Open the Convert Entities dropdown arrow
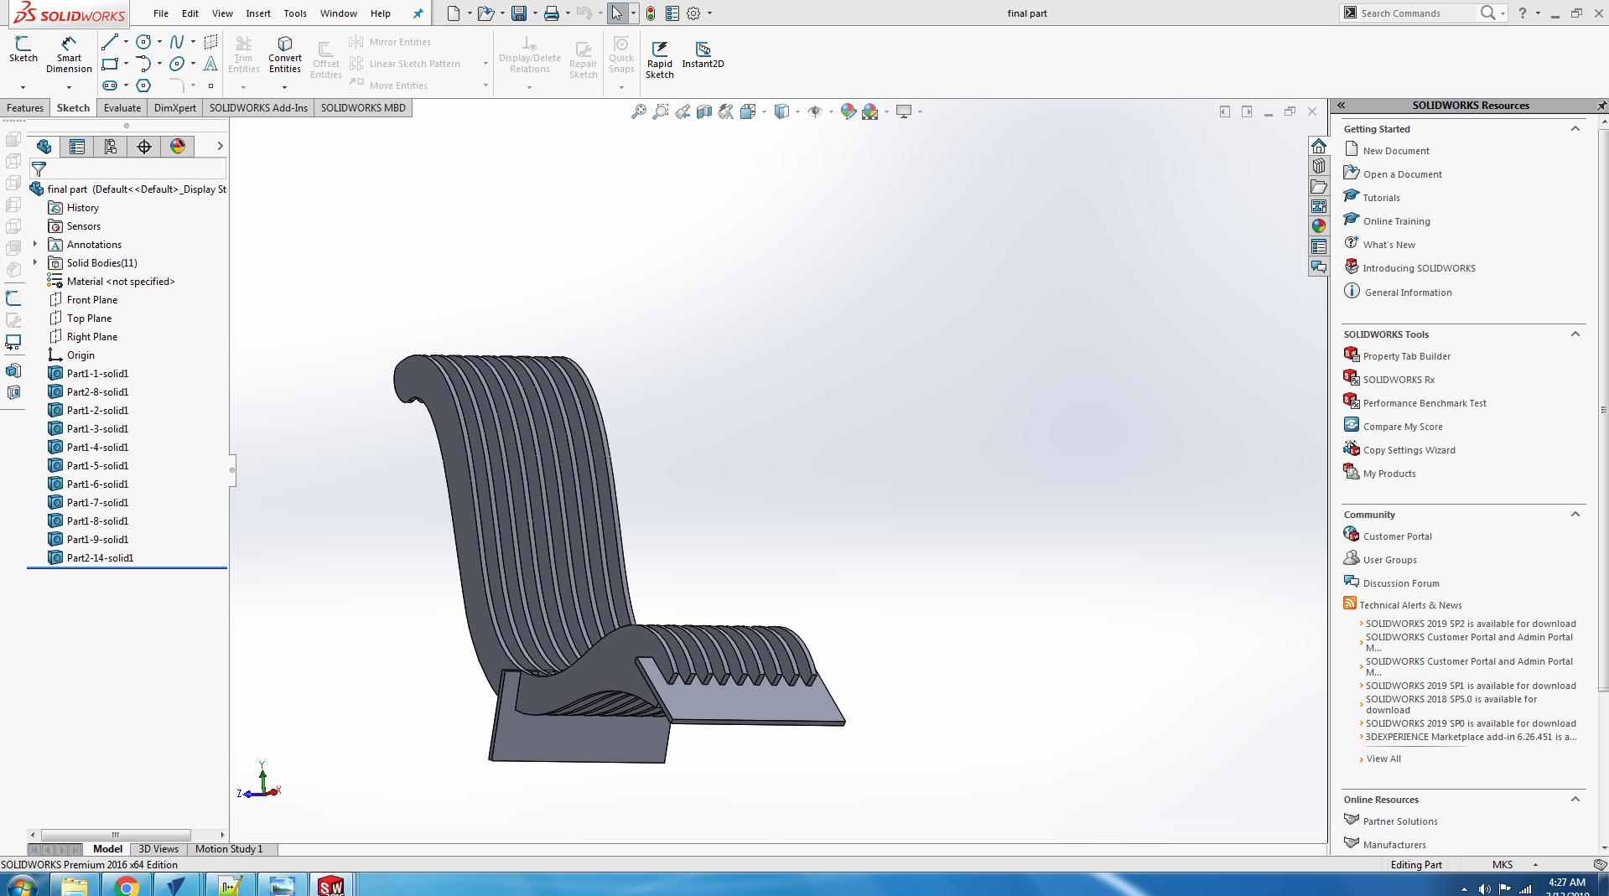1609x896 pixels. pyautogui.click(x=285, y=86)
